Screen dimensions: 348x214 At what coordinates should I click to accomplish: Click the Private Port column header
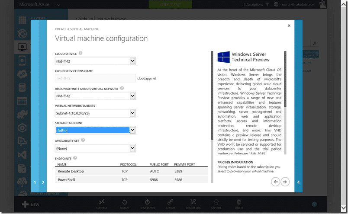pyautogui.click(x=184, y=165)
